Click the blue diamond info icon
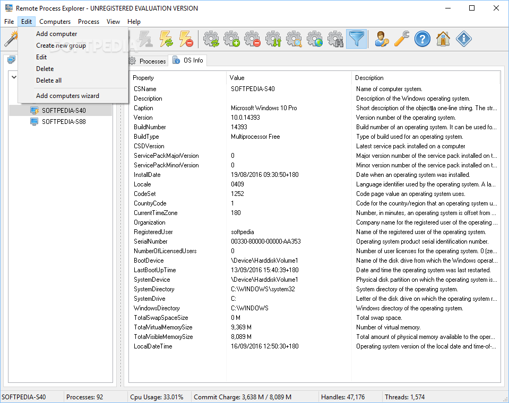The height and width of the screenshot is (403, 509). click(x=463, y=39)
